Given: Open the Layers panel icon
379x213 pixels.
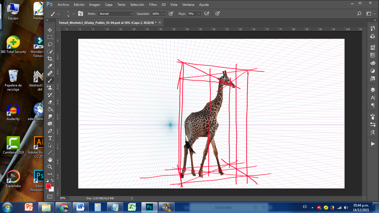Looking at the screenshot, I should (373, 90).
